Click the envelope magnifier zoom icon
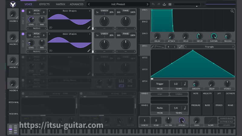This screenshot has height=136, width=242. pos(232,11)
